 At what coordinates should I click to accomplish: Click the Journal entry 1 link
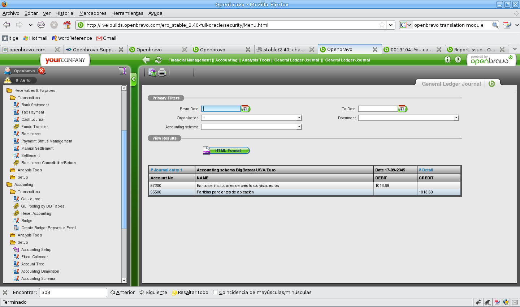(x=168, y=170)
